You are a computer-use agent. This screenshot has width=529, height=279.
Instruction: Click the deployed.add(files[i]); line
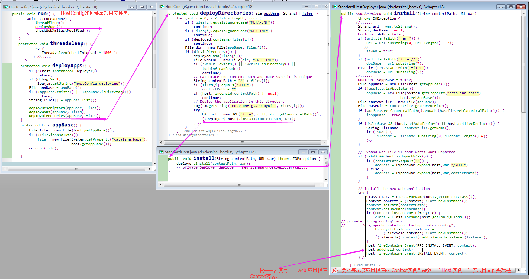pyautogui.click(x=218, y=56)
